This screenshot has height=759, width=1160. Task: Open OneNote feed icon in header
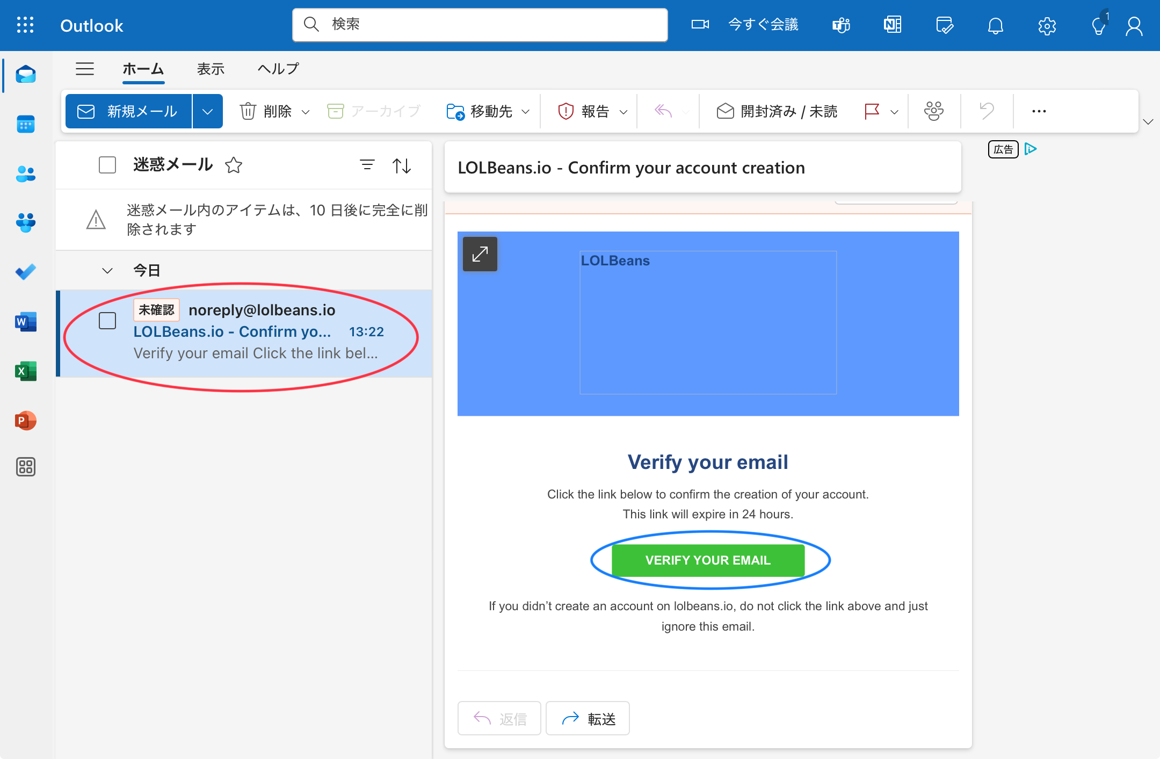tap(893, 25)
